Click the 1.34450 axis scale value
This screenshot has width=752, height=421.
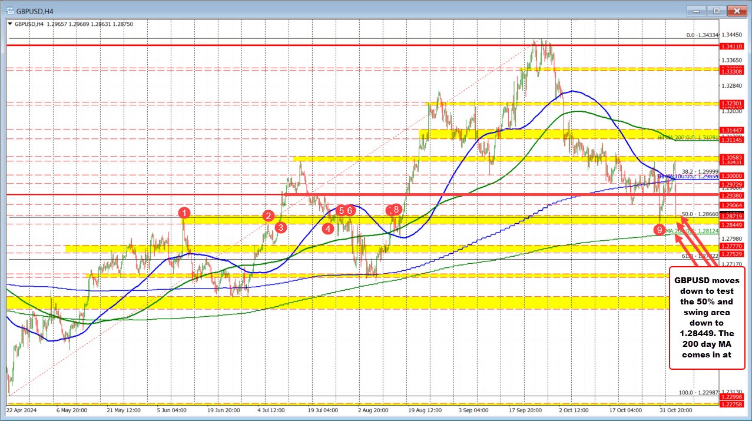[x=733, y=34]
